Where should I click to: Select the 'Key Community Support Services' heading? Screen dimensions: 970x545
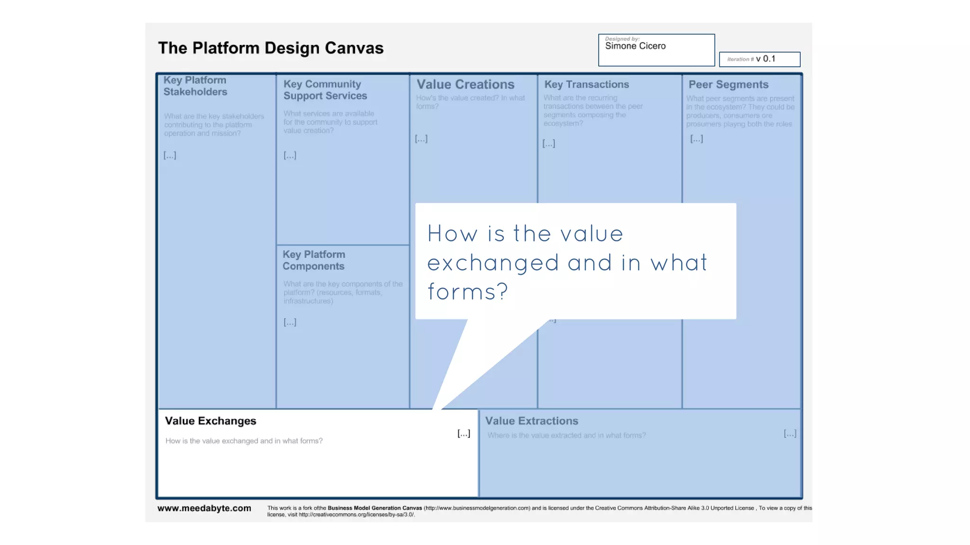click(325, 90)
